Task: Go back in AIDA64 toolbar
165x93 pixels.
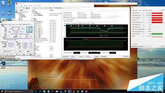Action: pos(16,8)
